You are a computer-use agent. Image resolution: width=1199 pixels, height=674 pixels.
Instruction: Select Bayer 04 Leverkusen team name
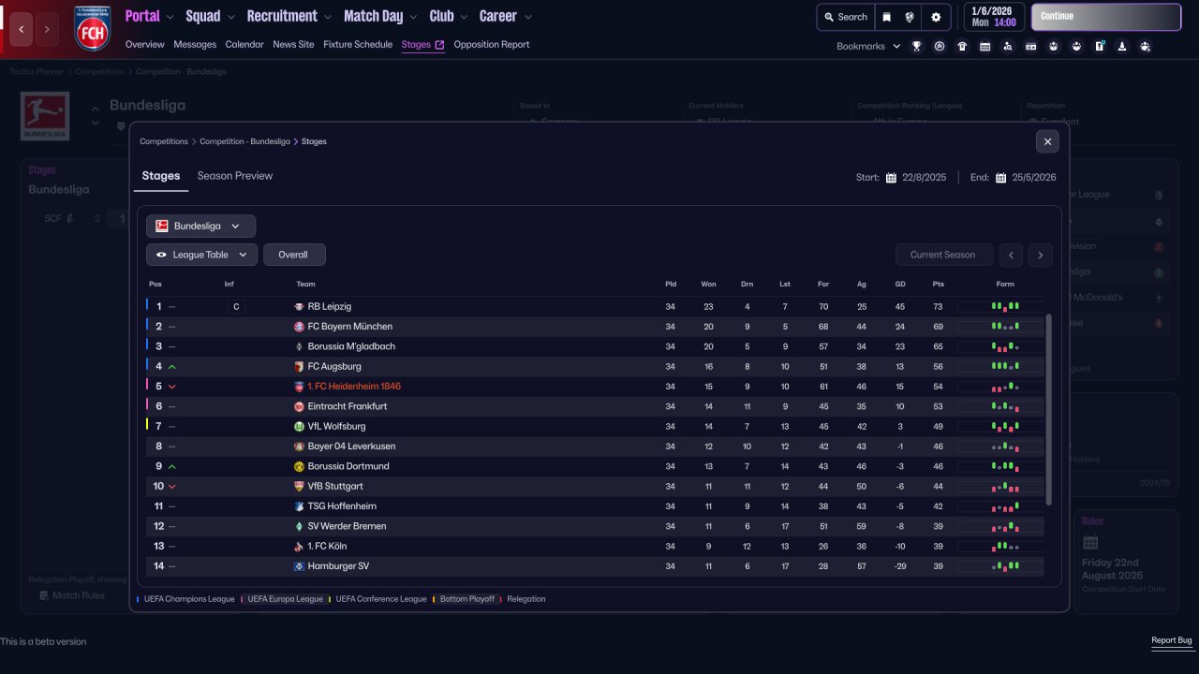351,447
